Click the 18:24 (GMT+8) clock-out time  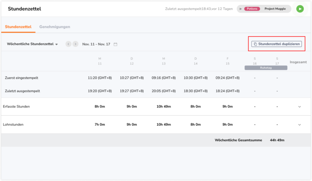point(227,91)
